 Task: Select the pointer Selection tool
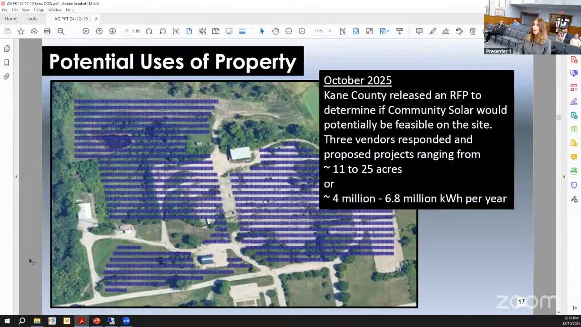pos(262,31)
